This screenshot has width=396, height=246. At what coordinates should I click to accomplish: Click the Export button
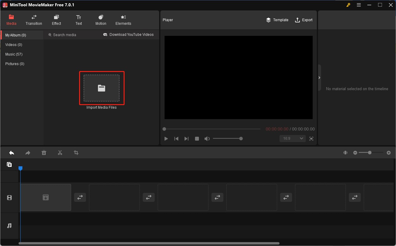tap(304, 20)
